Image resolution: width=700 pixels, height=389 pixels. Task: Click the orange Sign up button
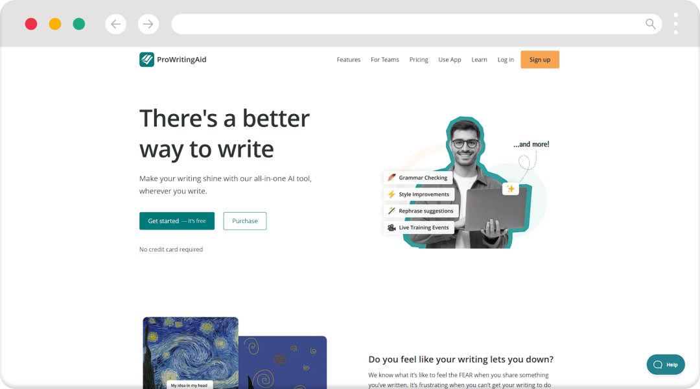pyautogui.click(x=540, y=60)
